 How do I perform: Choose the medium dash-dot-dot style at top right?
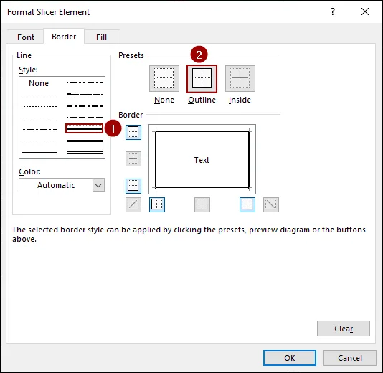(x=85, y=82)
